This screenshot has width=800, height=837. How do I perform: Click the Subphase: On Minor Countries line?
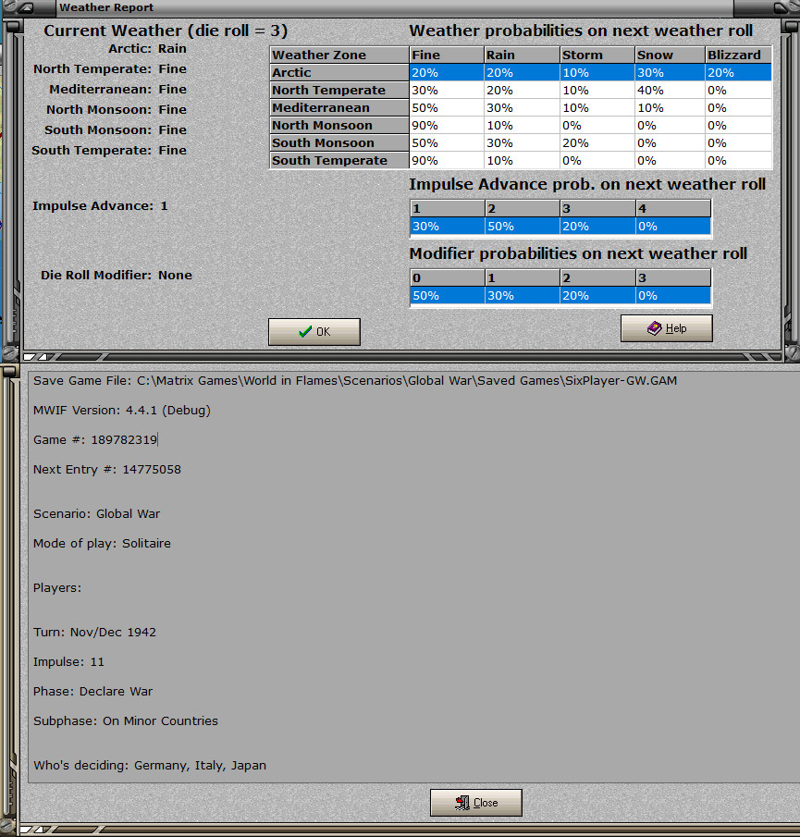[x=126, y=721]
